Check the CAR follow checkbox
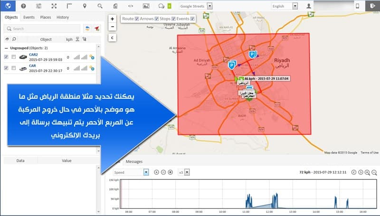The width and height of the screenshot is (380, 216). pos(14,68)
